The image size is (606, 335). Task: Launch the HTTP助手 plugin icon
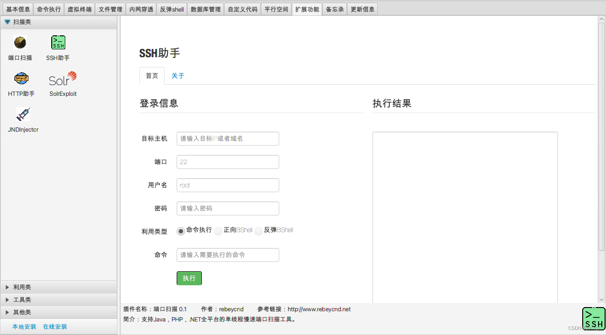coord(21,79)
